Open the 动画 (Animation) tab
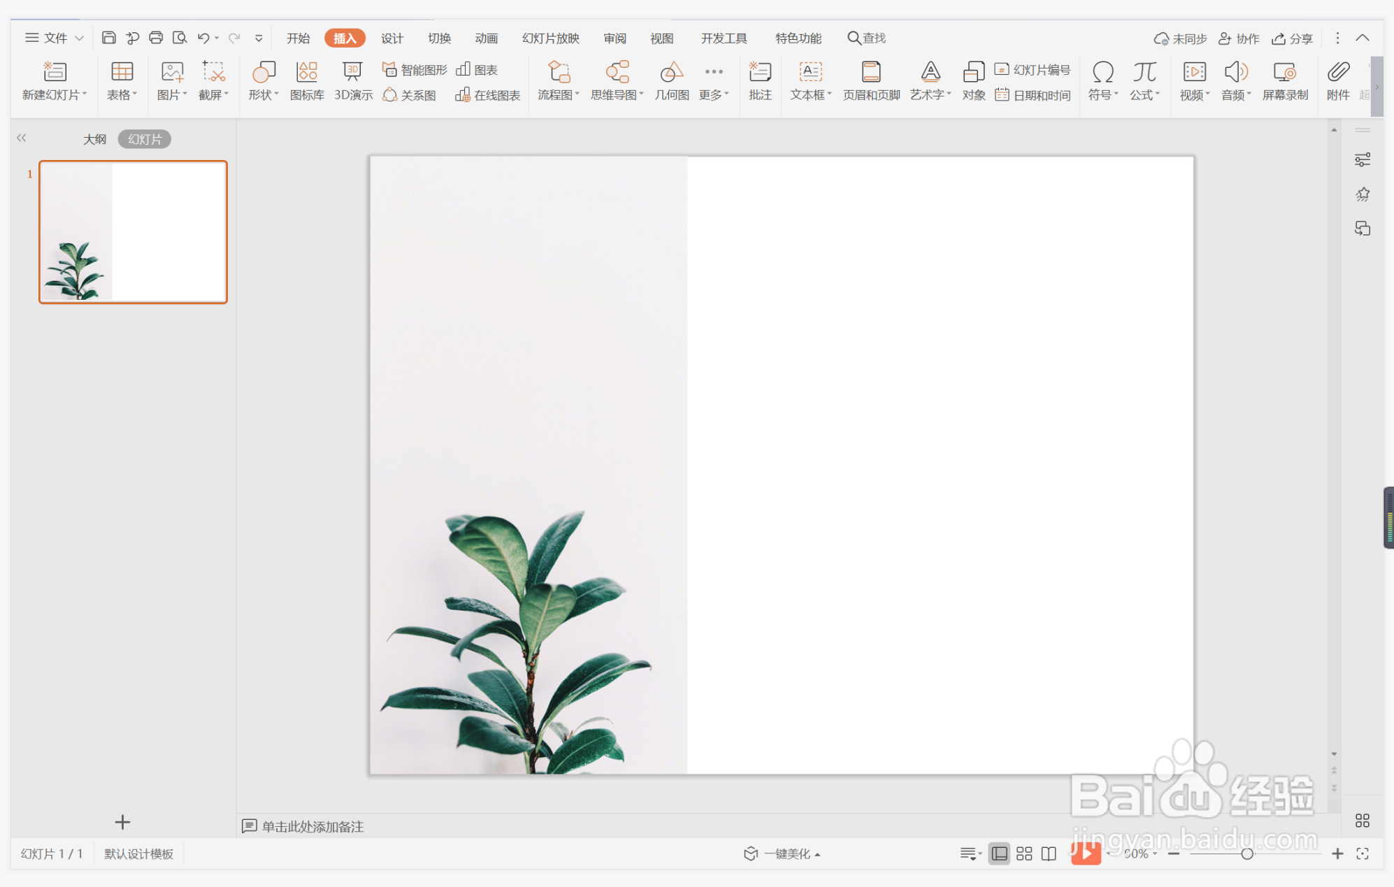The height and width of the screenshot is (887, 1394). click(x=487, y=38)
